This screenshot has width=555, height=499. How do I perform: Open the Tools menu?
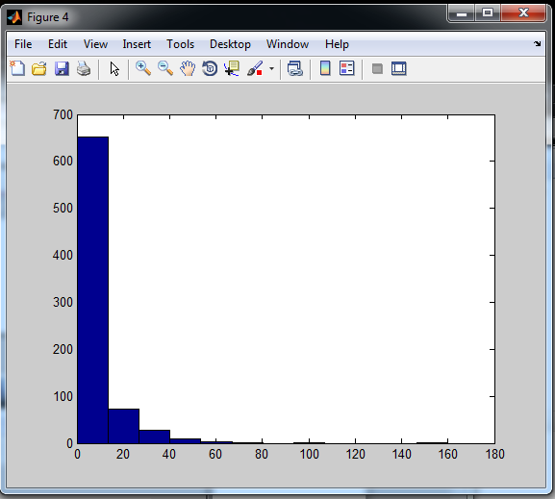[x=181, y=44]
